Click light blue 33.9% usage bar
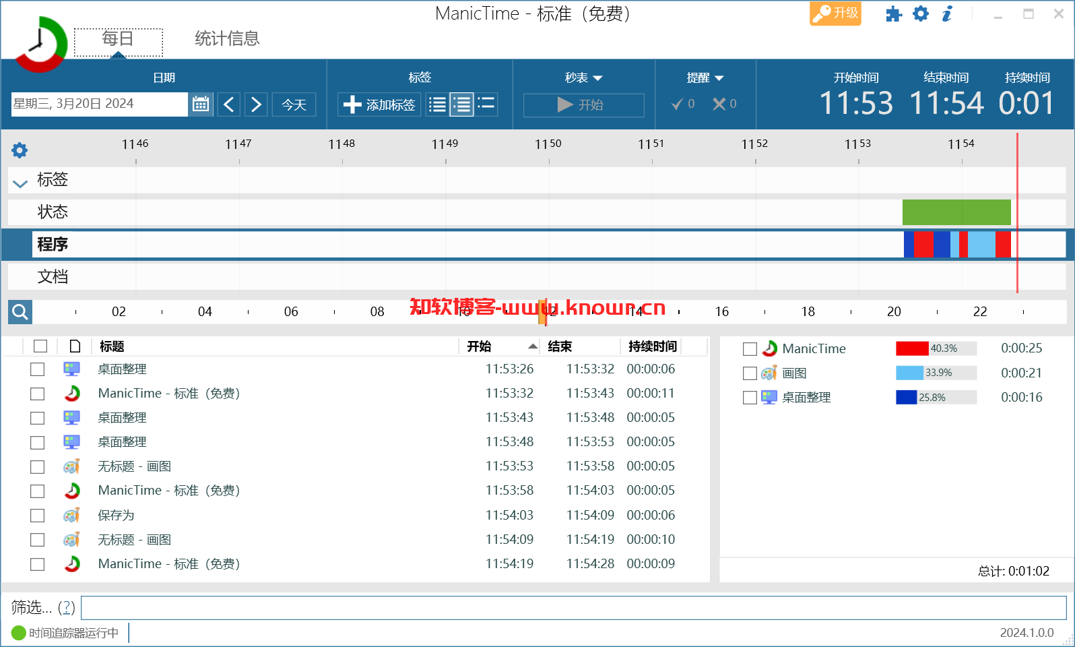Image resolution: width=1075 pixels, height=647 pixels. [x=909, y=373]
